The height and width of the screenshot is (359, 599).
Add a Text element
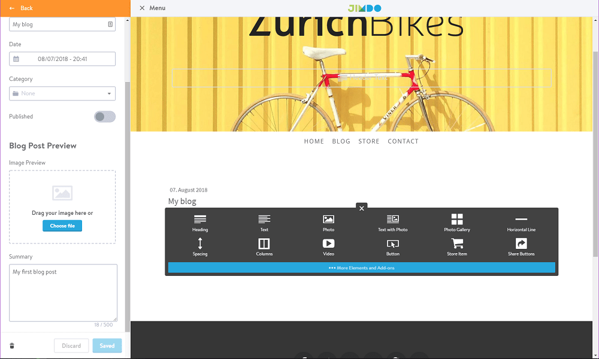click(x=264, y=223)
